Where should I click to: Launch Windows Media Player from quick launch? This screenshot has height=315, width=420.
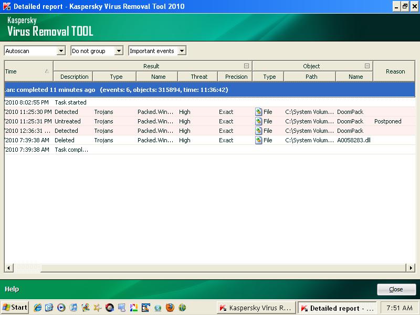click(61, 308)
